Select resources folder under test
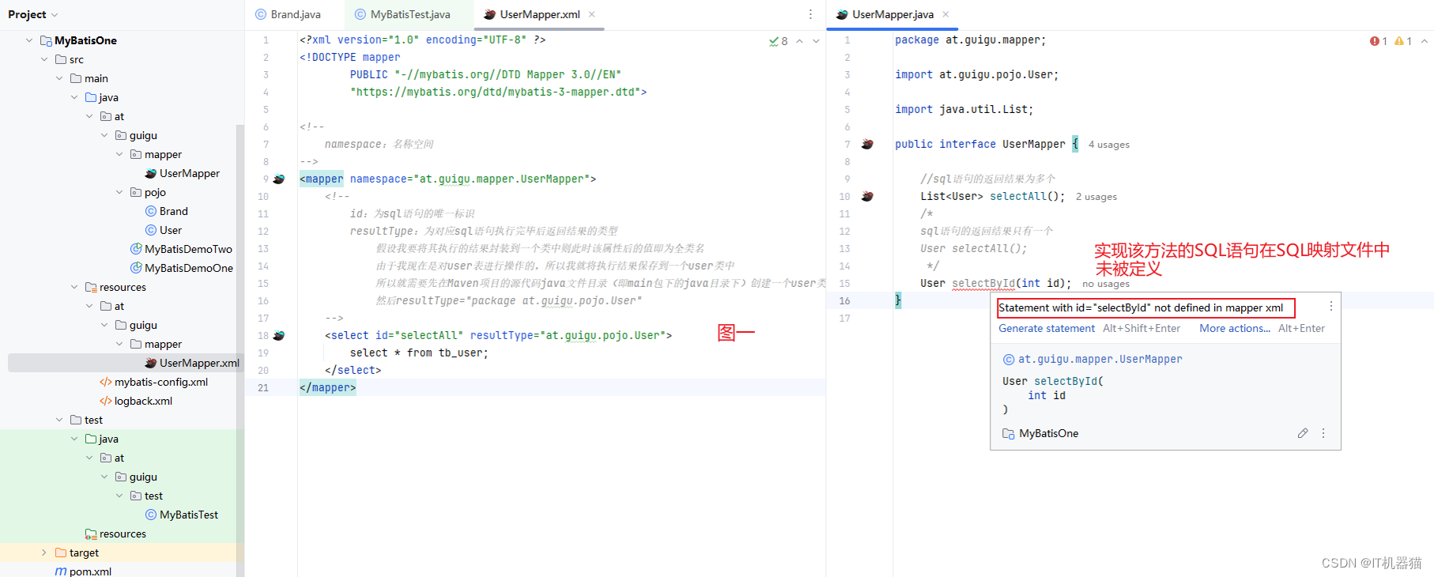Image resolution: width=1434 pixels, height=577 pixels. click(123, 534)
